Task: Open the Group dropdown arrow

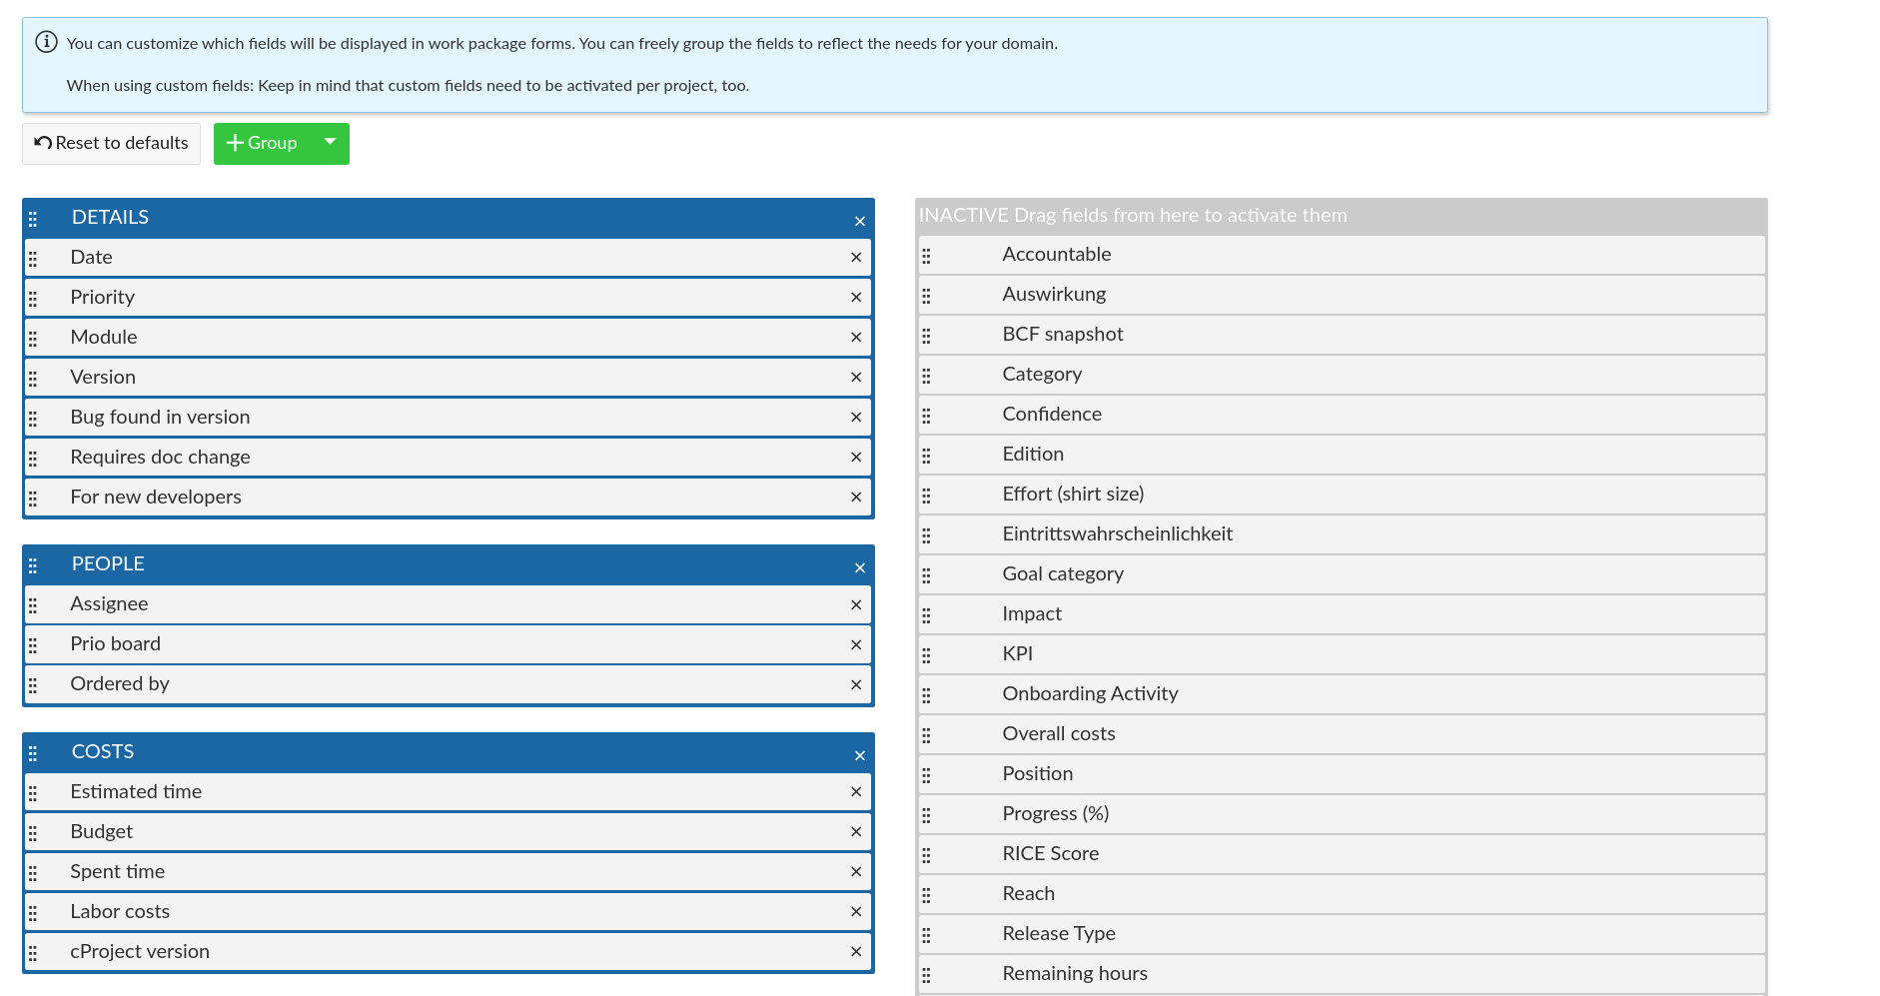Action: 330,143
